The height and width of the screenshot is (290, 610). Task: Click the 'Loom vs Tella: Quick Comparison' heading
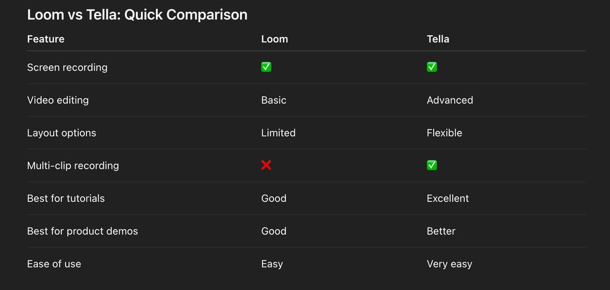coord(137,15)
